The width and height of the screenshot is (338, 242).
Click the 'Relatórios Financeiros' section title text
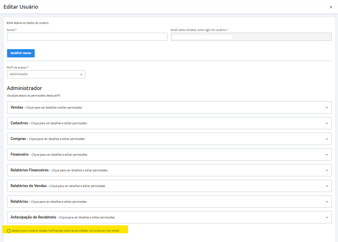(30, 170)
